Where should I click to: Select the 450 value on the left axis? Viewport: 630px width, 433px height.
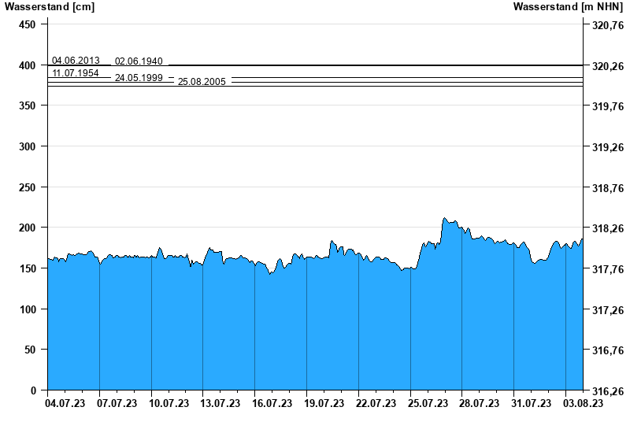coord(28,25)
